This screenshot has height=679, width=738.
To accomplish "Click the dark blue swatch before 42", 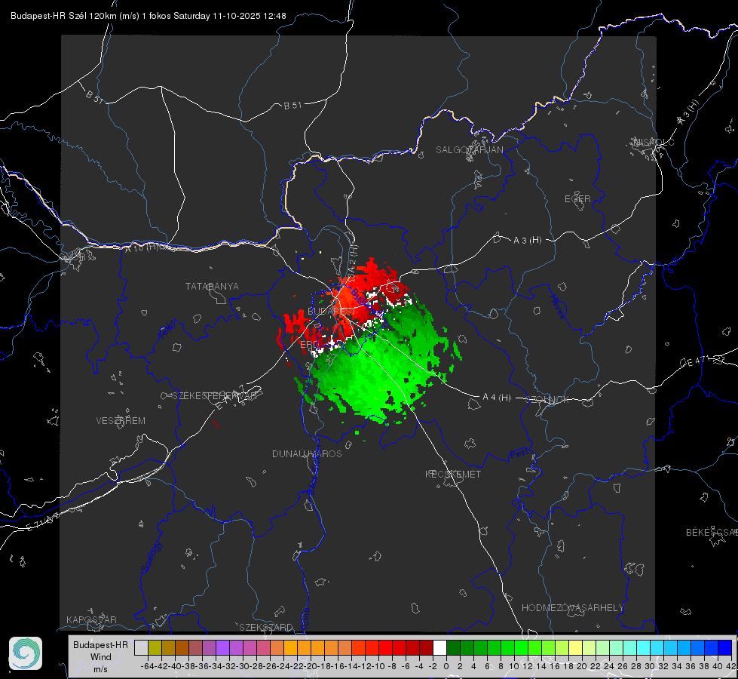I will 724,648.
